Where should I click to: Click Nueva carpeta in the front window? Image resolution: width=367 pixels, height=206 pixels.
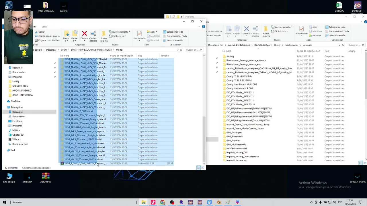pos(104,36)
